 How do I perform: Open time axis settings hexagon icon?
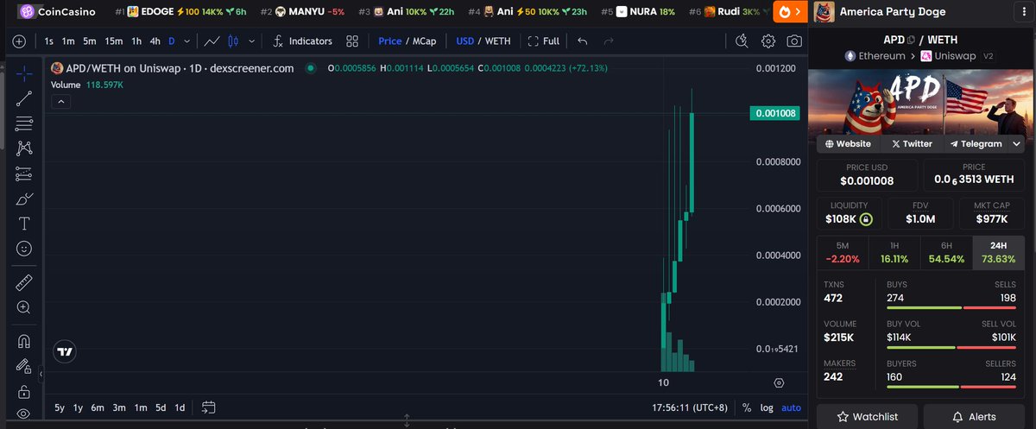(x=779, y=382)
